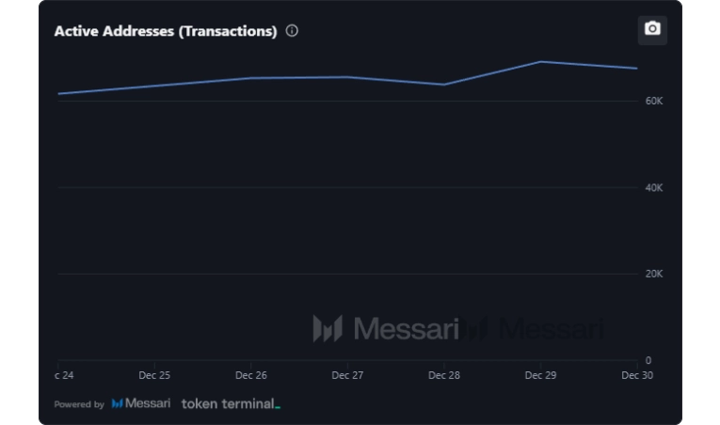
Task: Click the line dip at Dec 28
Action: pos(444,85)
